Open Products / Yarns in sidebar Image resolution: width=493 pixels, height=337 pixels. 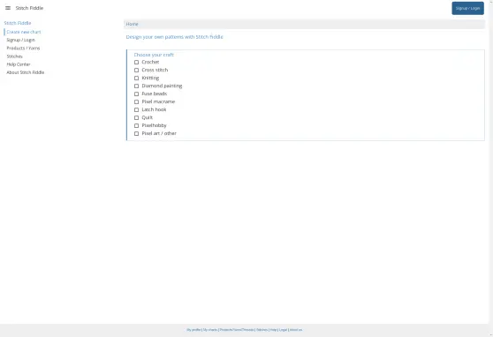23,48
